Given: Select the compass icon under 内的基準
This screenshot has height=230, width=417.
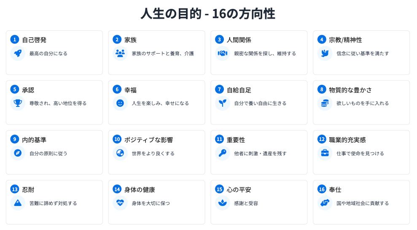Looking at the screenshot, I should (18, 153).
